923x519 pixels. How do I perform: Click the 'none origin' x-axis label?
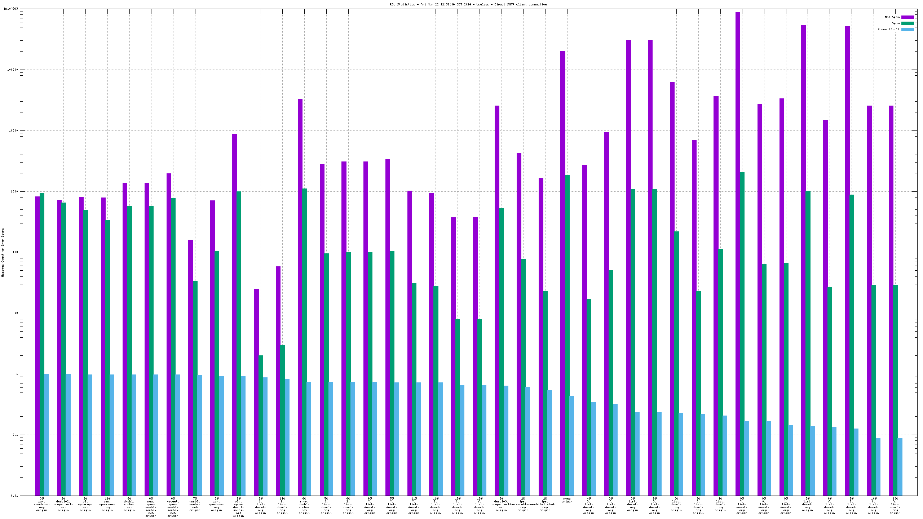pos(567,500)
